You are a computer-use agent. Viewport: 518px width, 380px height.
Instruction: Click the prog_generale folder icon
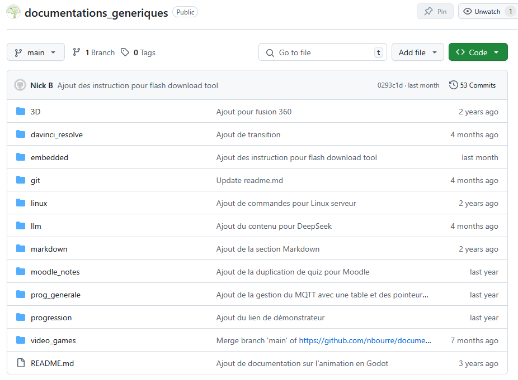[x=21, y=295]
